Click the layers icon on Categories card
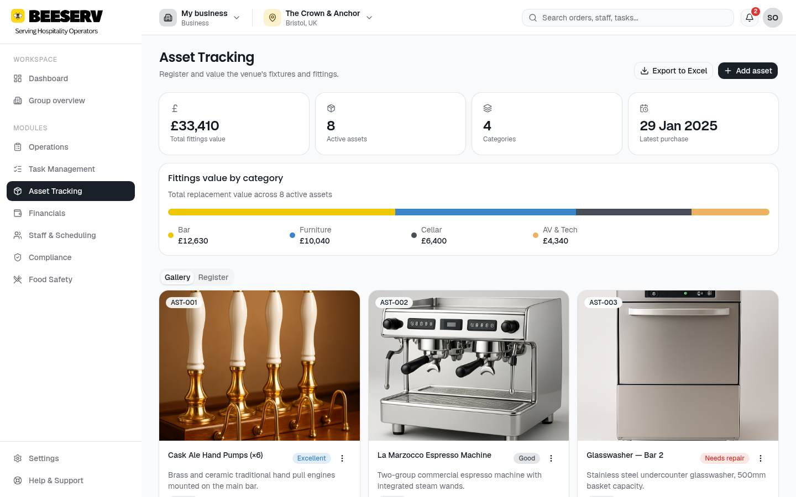The image size is (796, 497). 488,108
